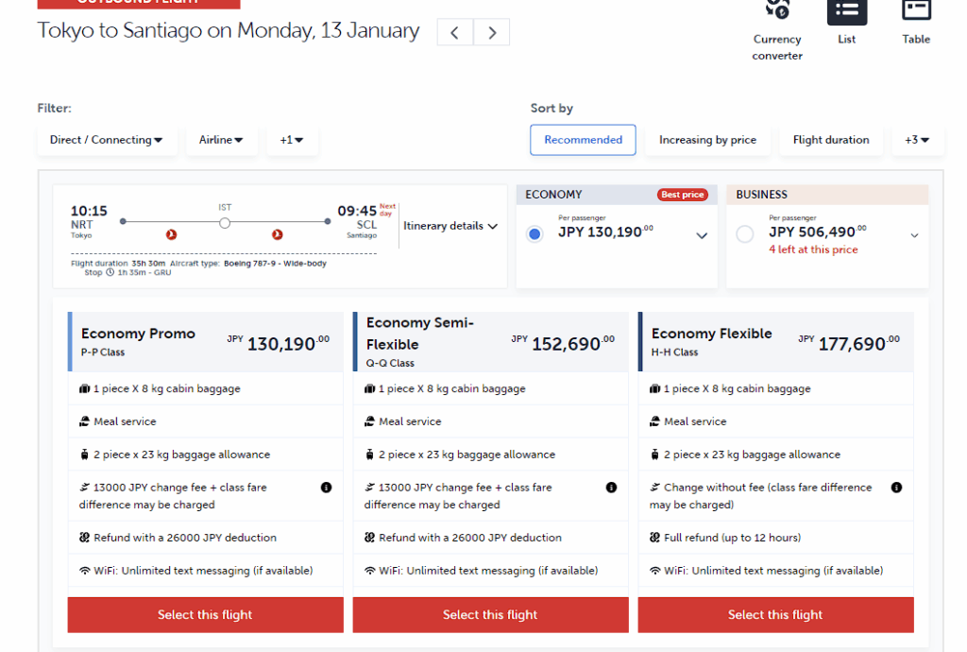Click Economy Semi-Flexible change fee info icon
967x652 pixels.
coord(611,488)
